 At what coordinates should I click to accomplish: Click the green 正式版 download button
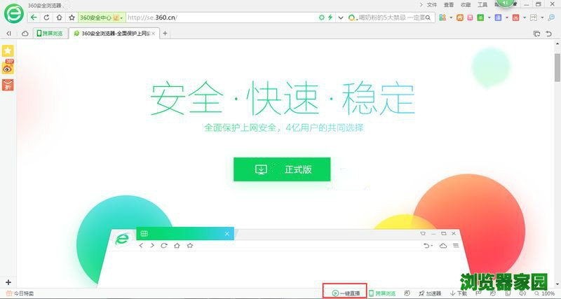tap(281, 169)
